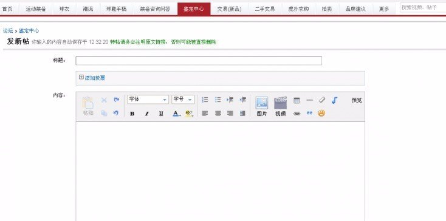Open the font size (字号) dropdown
This screenshot has height=221, width=446.
pos(183,100)
